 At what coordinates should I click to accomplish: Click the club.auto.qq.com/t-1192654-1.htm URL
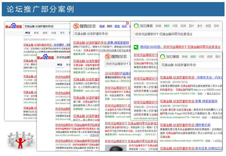(178, 94)
